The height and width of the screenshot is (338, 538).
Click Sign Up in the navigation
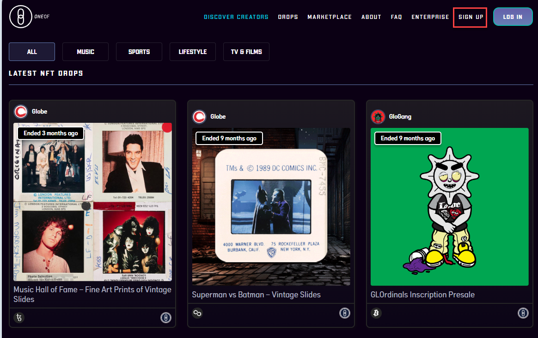pyautogui.click(x=471, y=17)
